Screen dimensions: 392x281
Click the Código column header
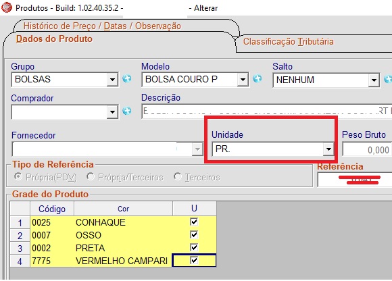pos(52,209)
